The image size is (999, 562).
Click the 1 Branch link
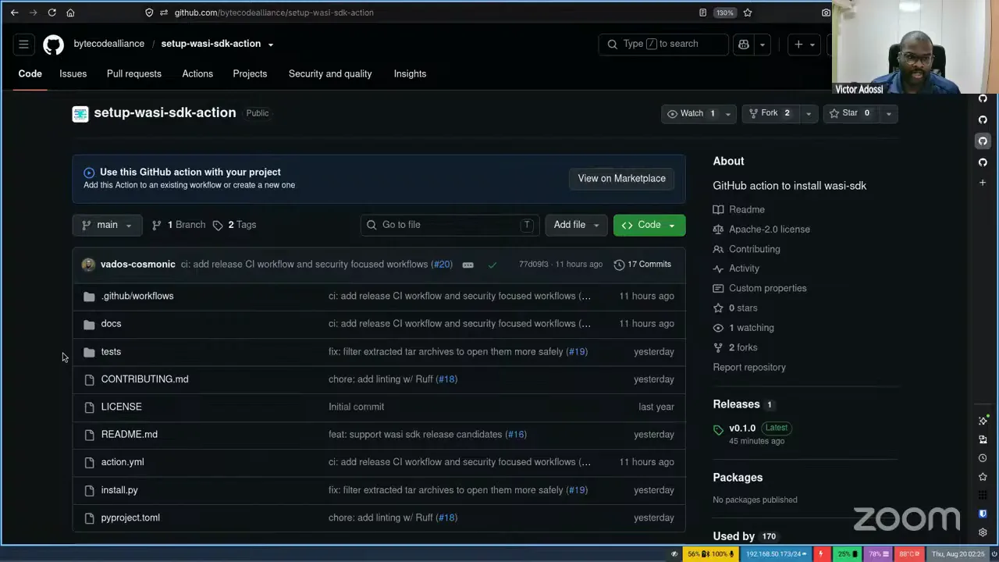(179, 225)
